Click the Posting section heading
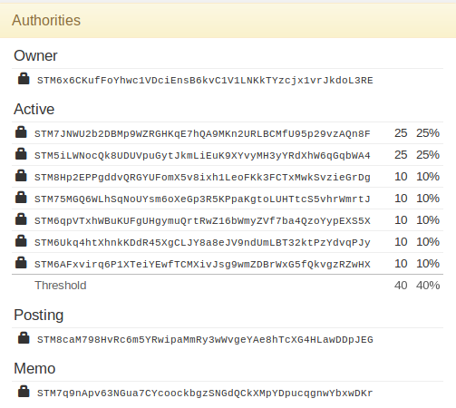 pos(39,316)
